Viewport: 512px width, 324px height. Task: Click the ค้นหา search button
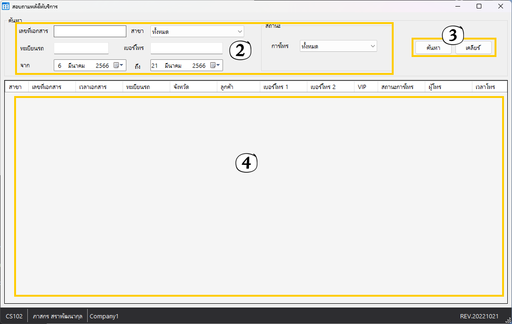coord(433,48)
